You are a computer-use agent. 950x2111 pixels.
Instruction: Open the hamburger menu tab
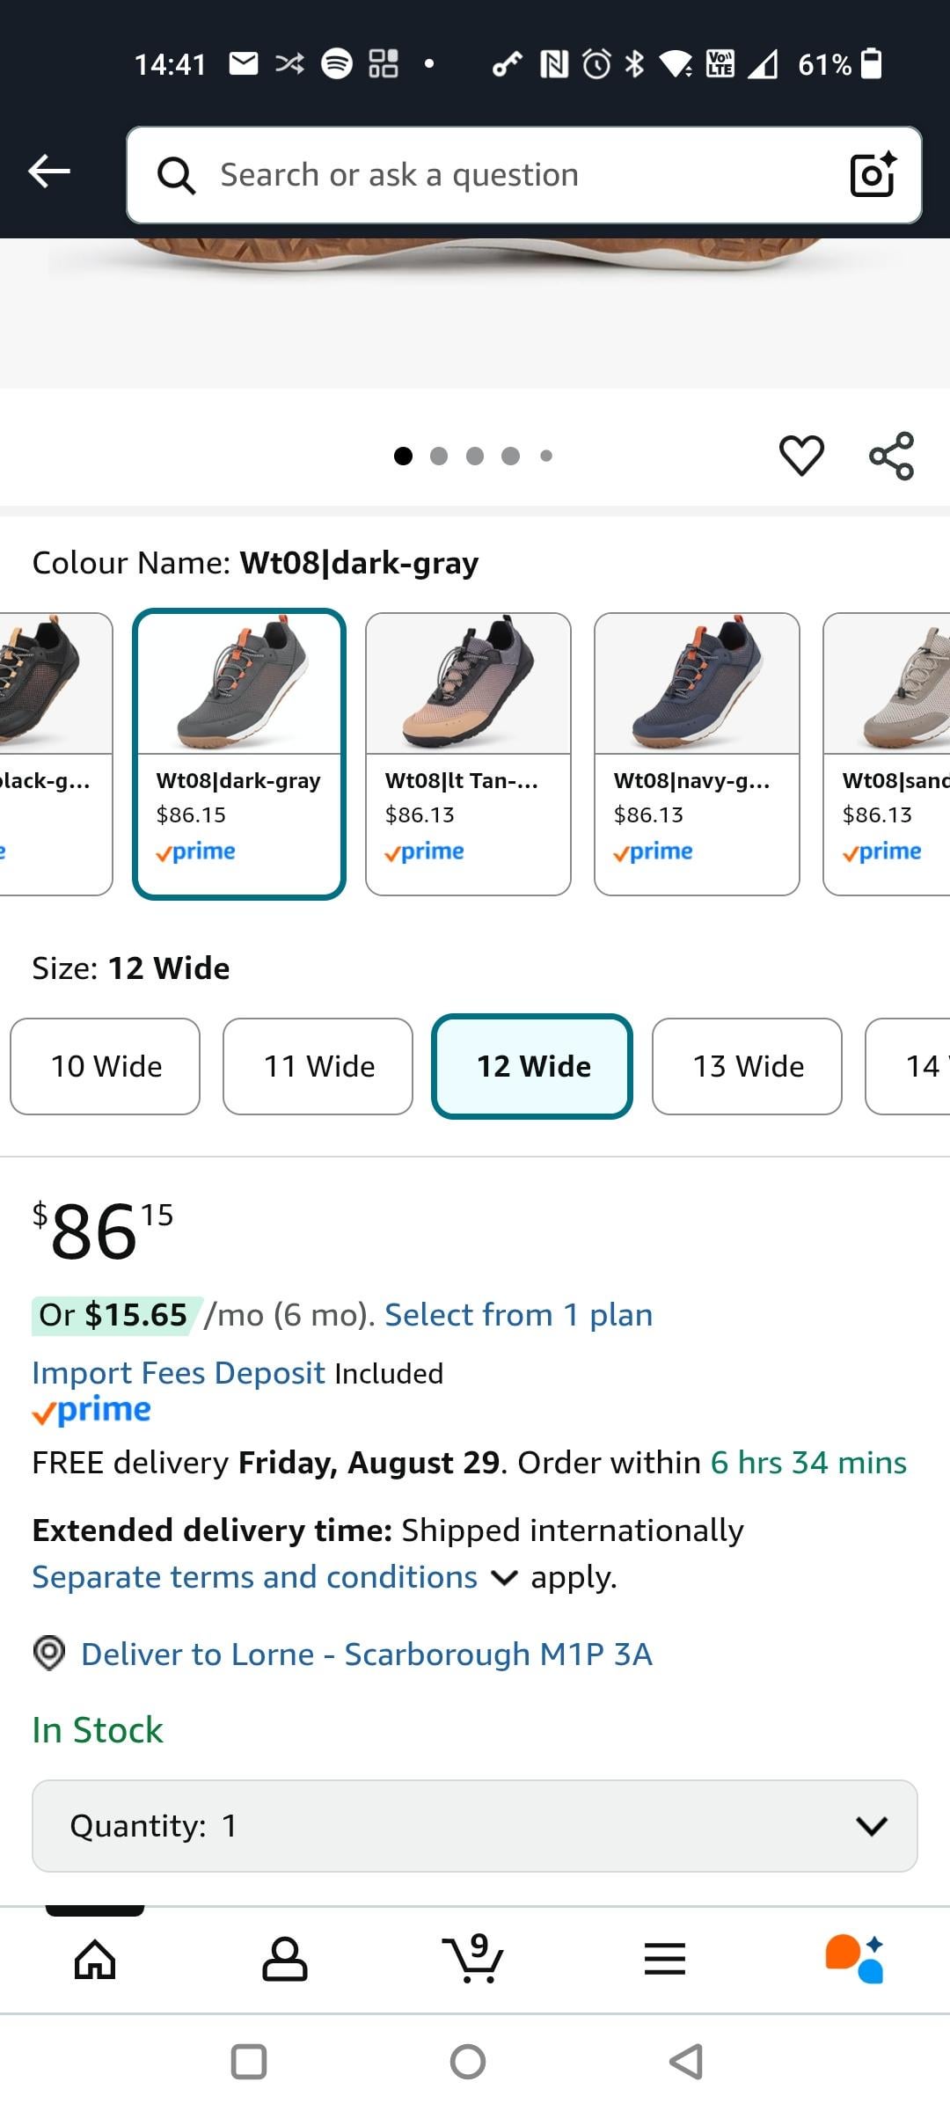(665, 1960)
